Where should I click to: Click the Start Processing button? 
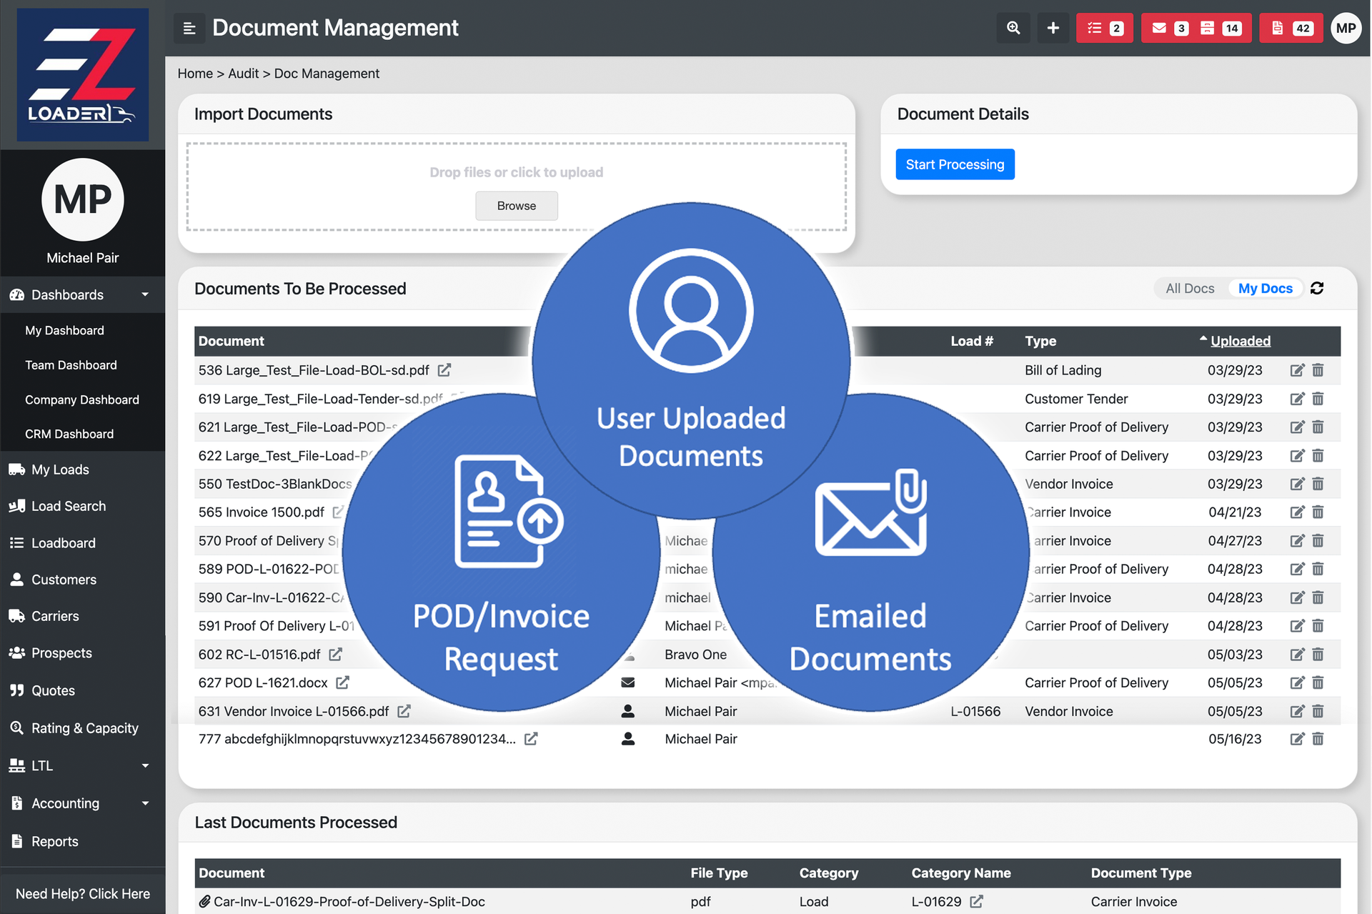pos(955,164)
